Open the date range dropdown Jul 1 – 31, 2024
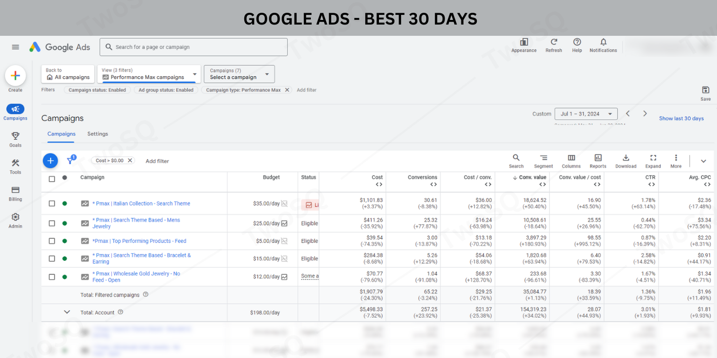 coord(586,114)
